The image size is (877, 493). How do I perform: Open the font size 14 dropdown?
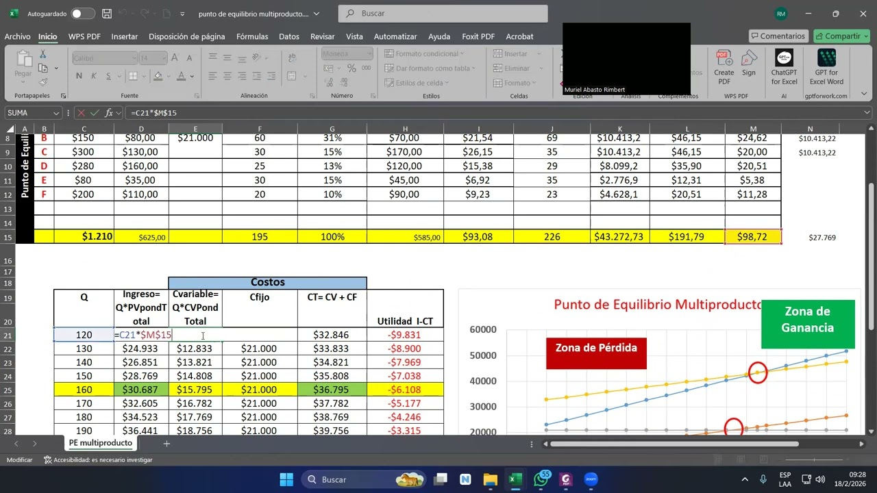pyautogui.click(x=163, y=58)
